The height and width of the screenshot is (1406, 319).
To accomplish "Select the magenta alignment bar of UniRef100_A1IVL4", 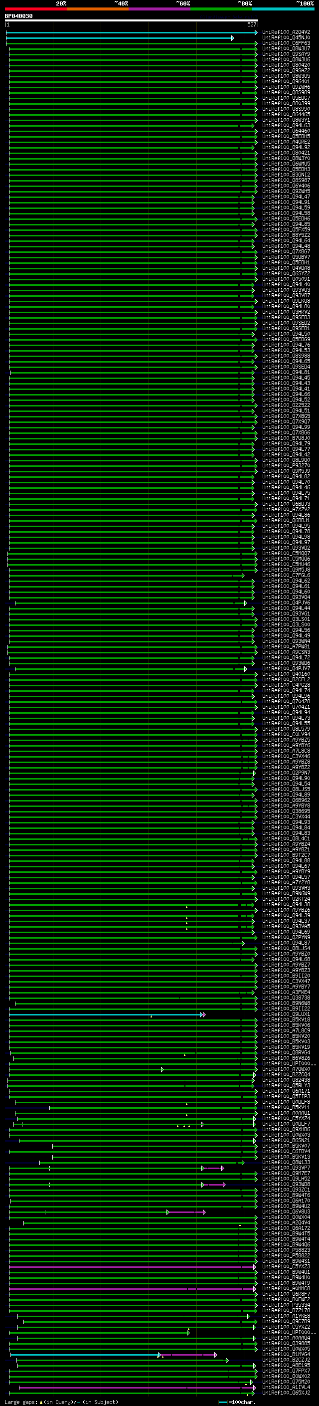I will pyautogui.click(x=137, y=1388).
